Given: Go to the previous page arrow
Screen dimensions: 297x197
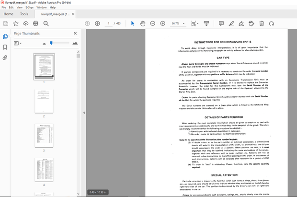Looking at the screenshot, I should pos(87,23).
